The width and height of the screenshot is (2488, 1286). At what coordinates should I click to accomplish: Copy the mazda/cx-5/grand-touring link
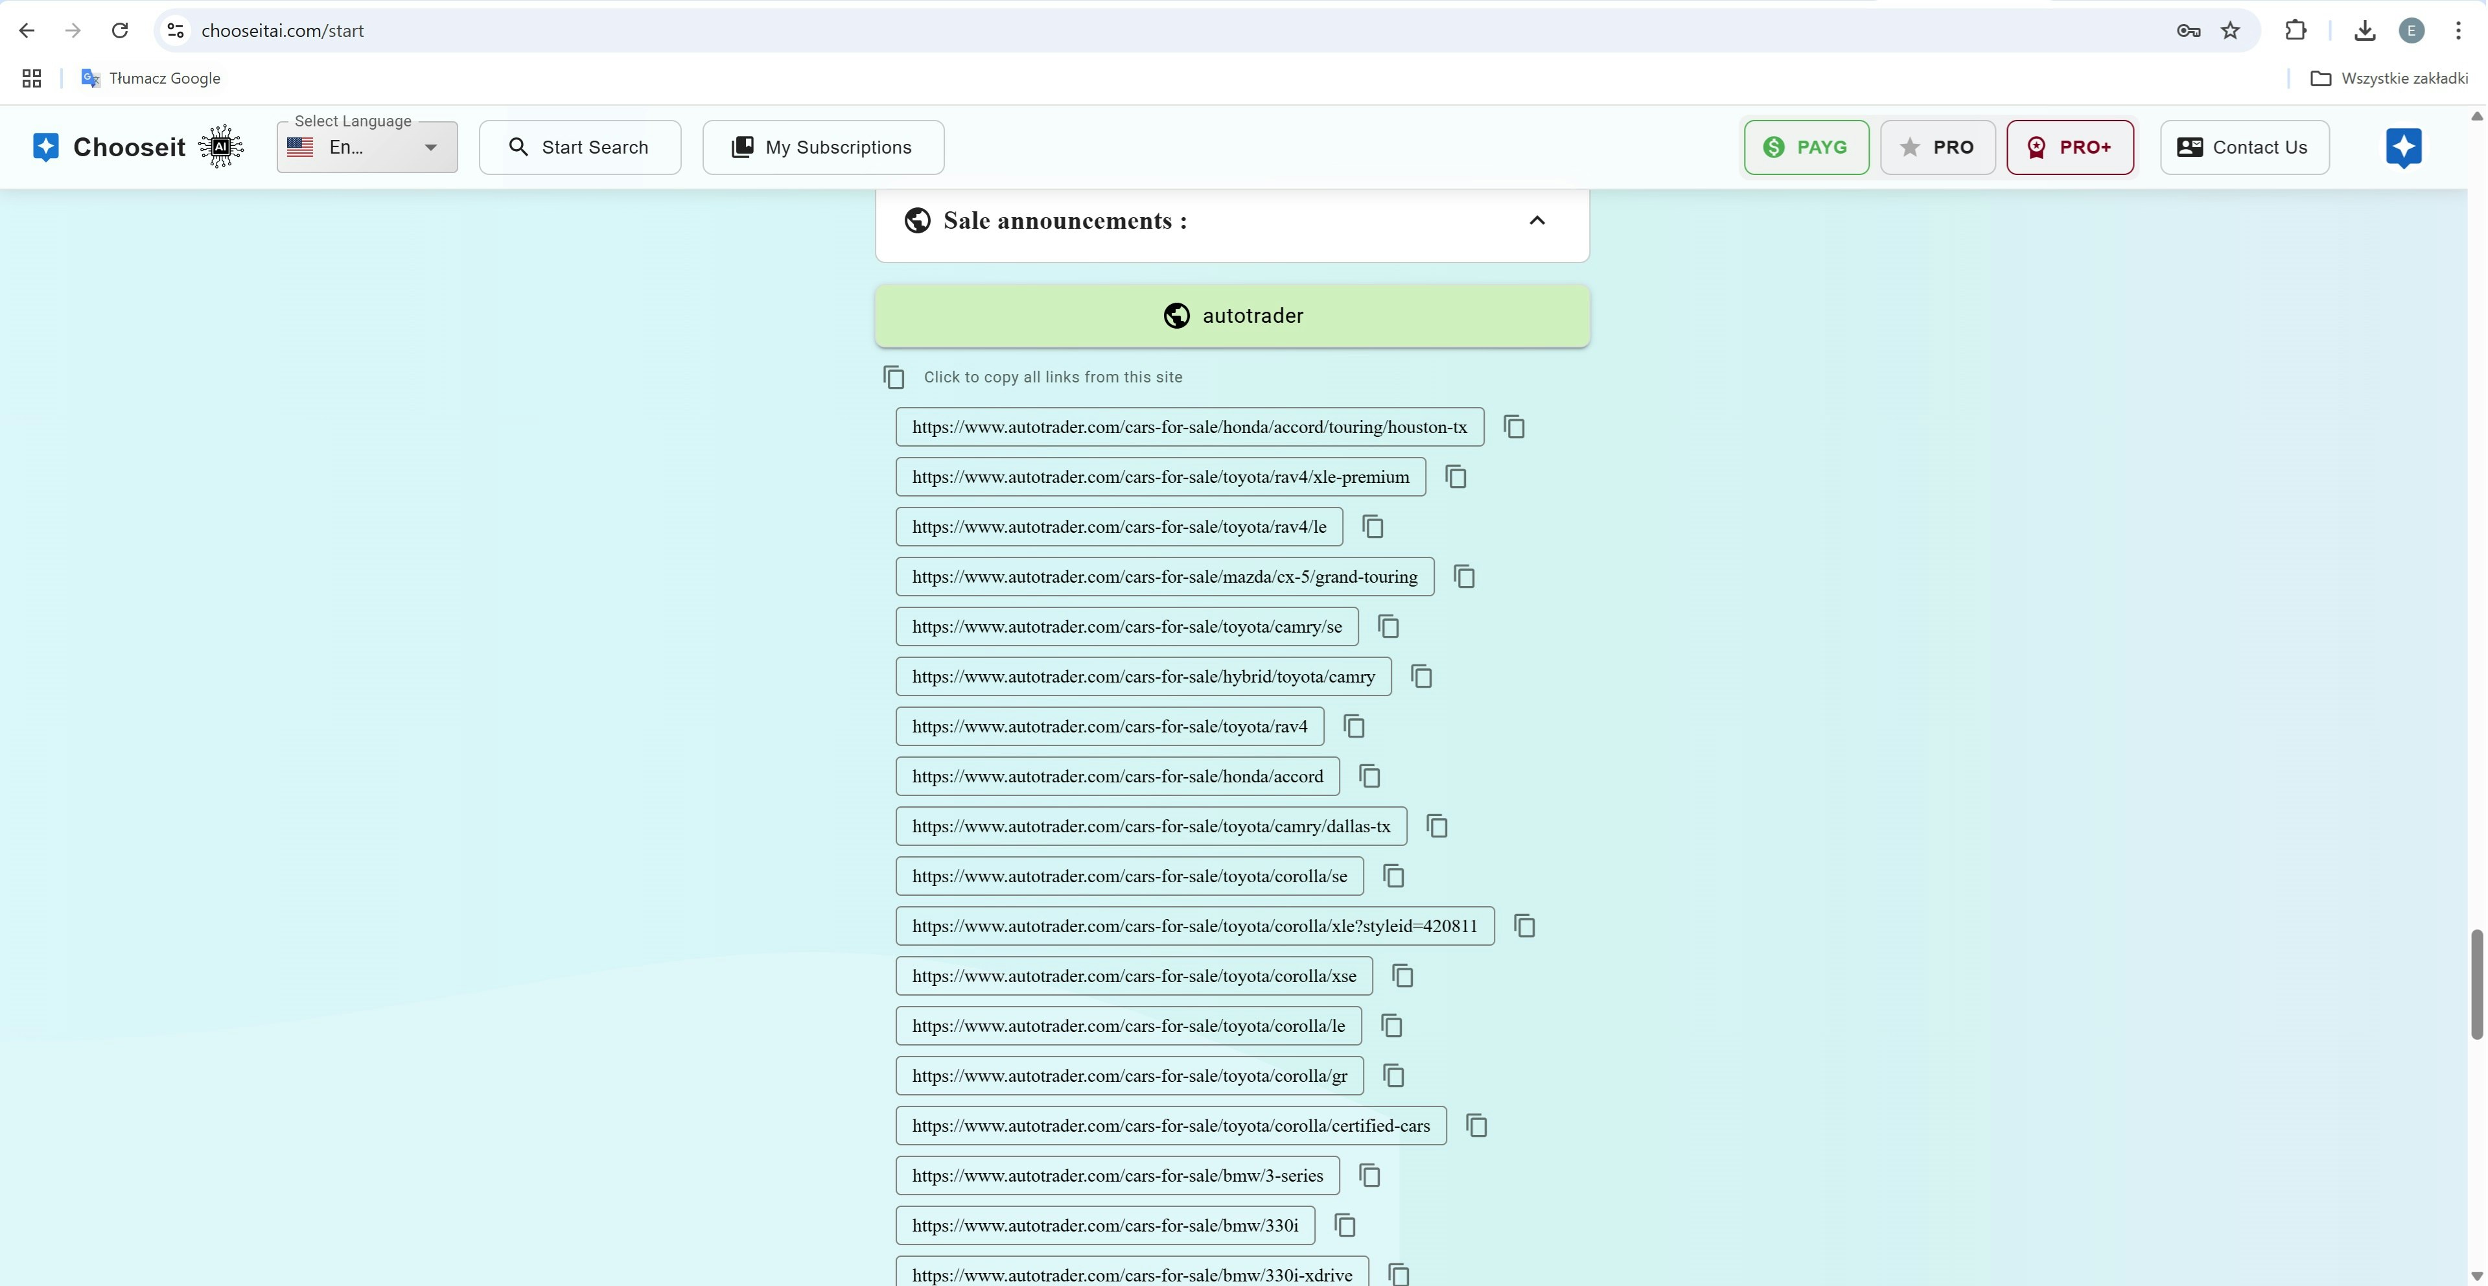click(x=1464, y=577)
